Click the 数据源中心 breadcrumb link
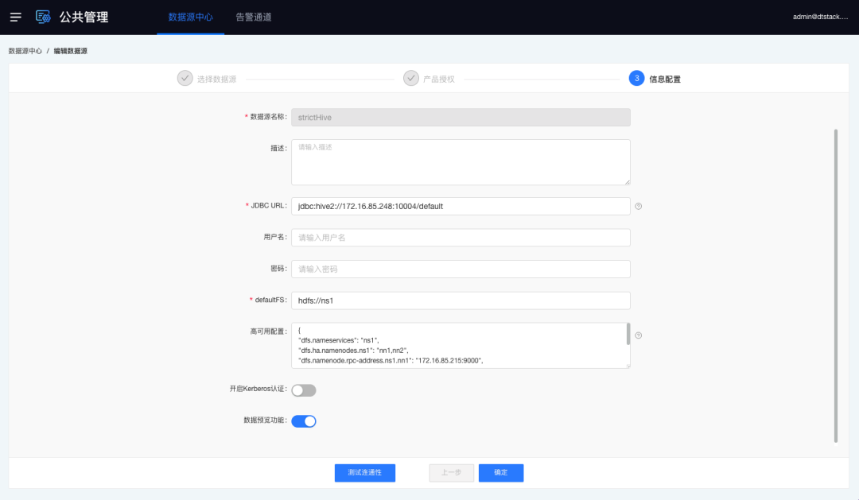 click(25, 51)
